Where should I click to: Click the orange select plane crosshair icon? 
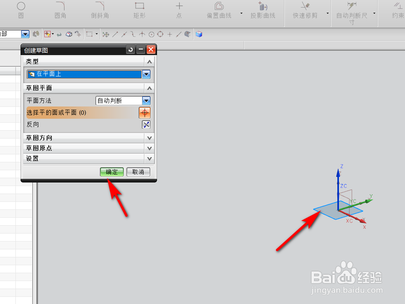coord(145,113)
